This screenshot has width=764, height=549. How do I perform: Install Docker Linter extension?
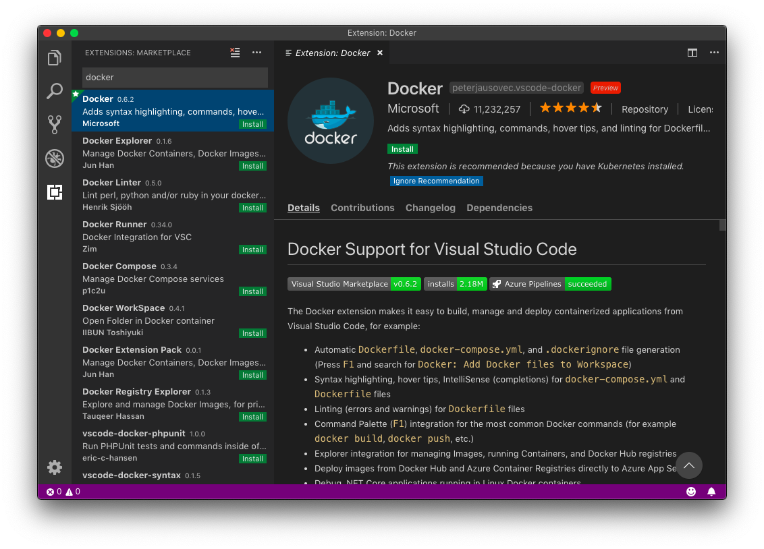252,208
